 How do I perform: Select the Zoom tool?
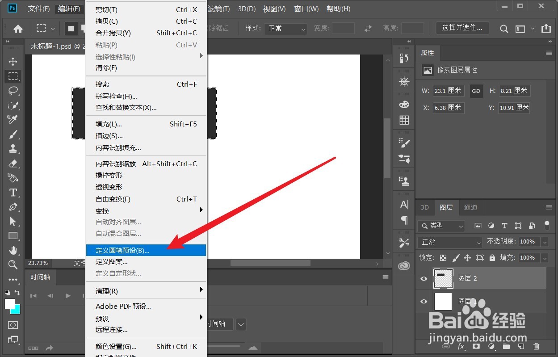coord(13,264)
